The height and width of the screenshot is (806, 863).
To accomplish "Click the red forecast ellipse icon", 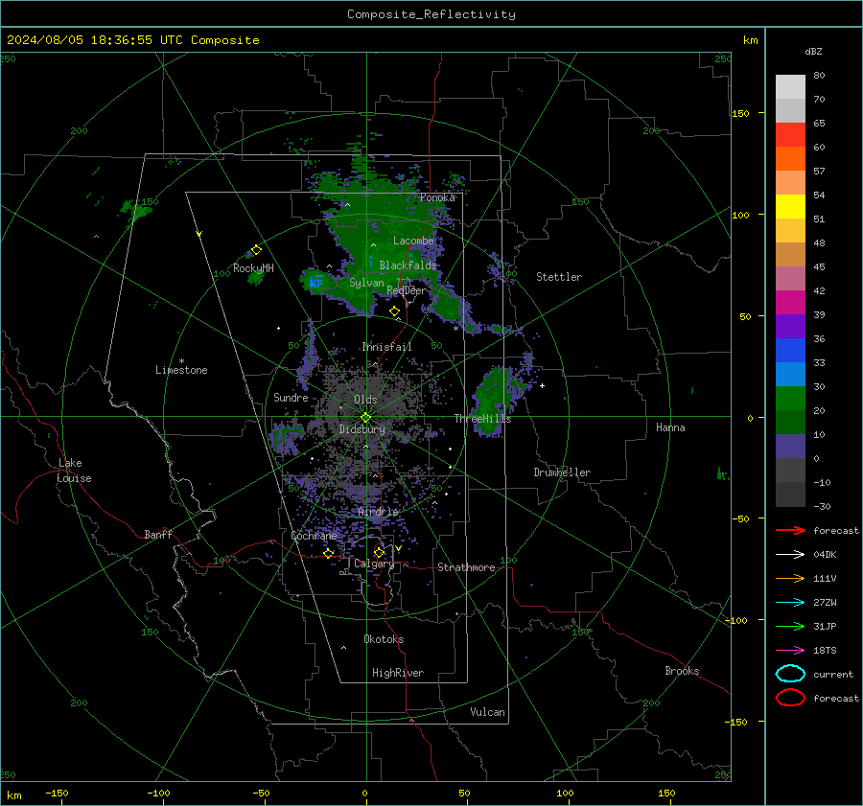I will [x=790, y=698].
